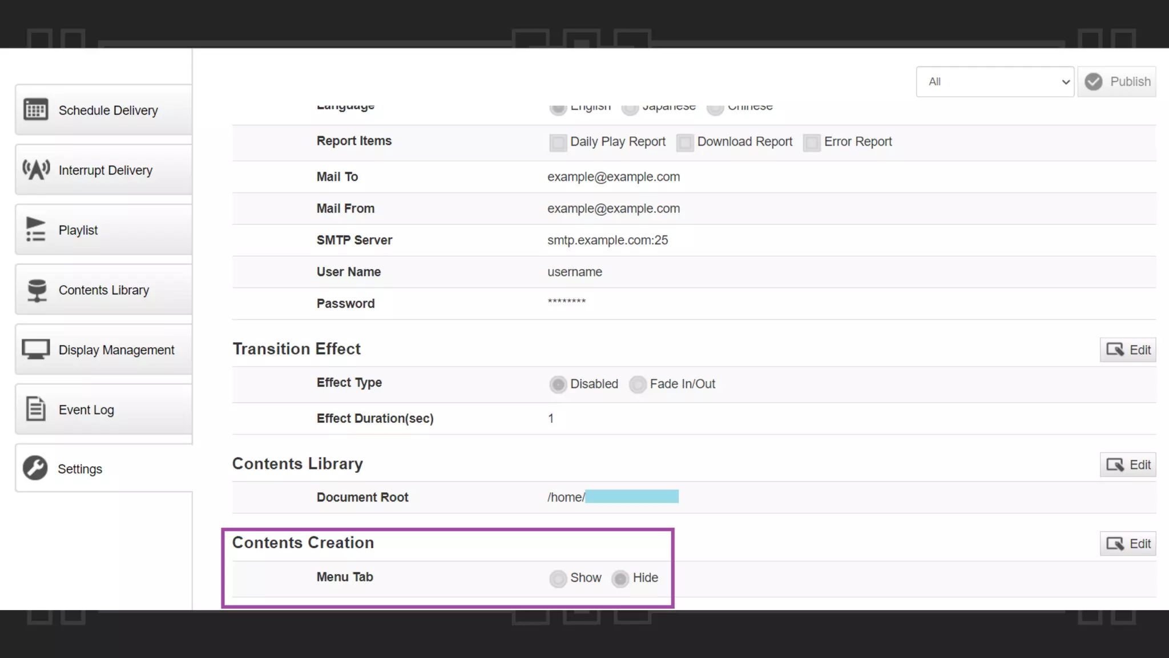1169x658 pixels.
Task: Click the Interrupt Delivery broadcast icon
Action: [35, 170]
